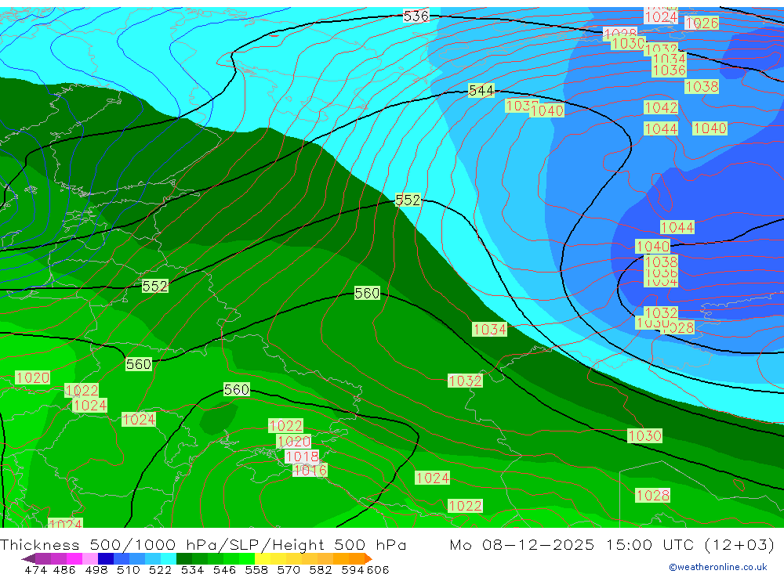The width and height of the screenshot is (784, 574).
Task: Click the legend value 570
Action: click(x=289, y=570)
